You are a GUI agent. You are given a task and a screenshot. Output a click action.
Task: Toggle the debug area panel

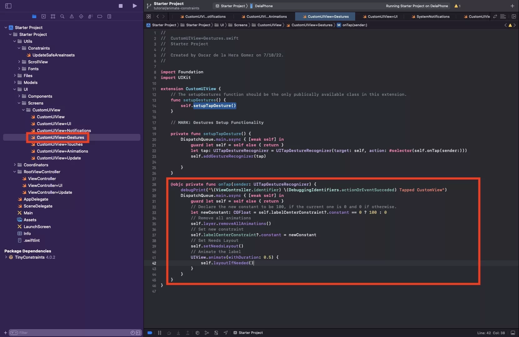513,333
